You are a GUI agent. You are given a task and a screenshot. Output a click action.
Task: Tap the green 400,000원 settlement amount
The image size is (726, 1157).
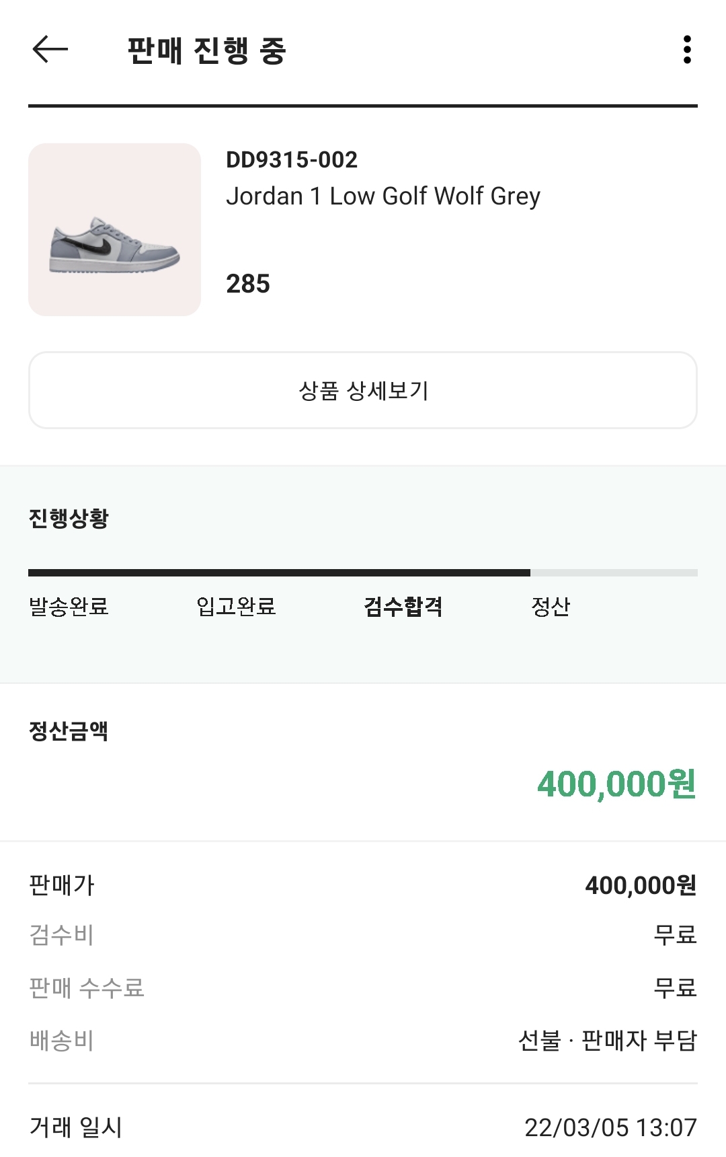616,784
